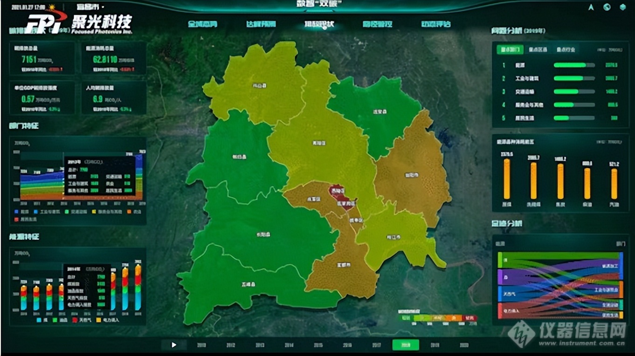Toggle the 电力调入 legend swatch in energy chart
Screen dimensions: 635x356
coord(98,320)
